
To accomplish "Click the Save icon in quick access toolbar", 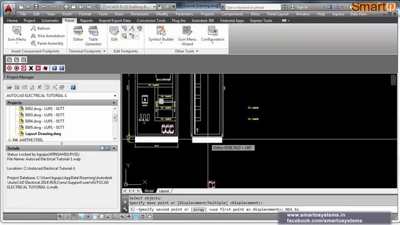I will [x=36, y=7].
